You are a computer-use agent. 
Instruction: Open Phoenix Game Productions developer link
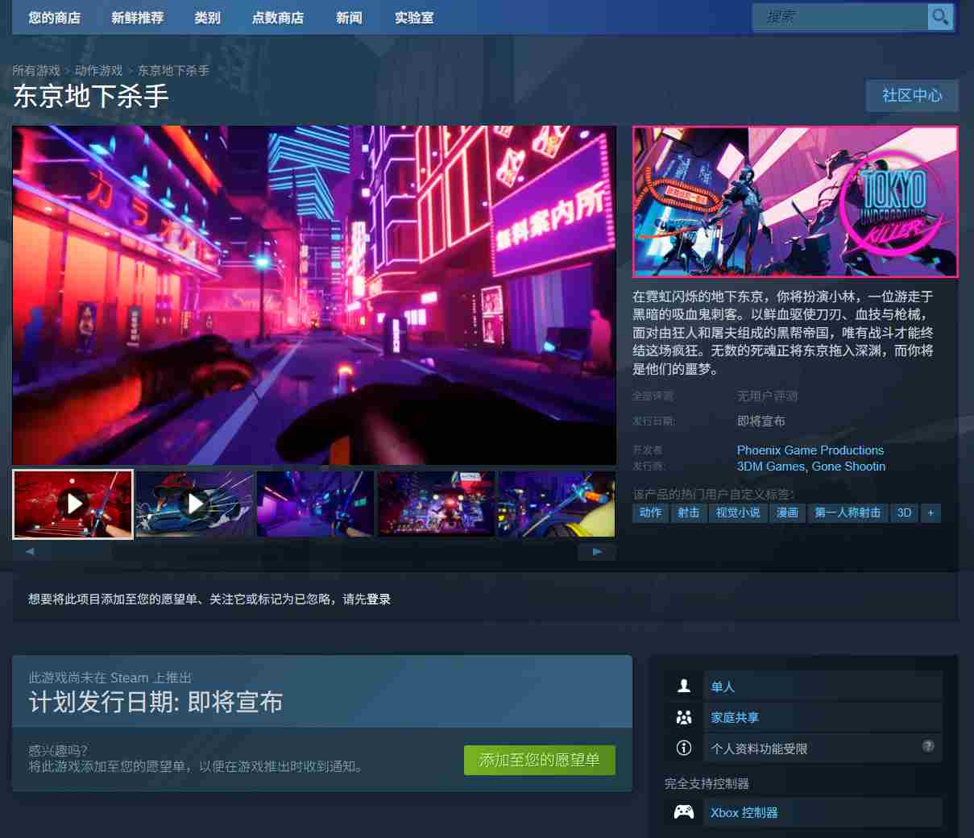point(810,450)
